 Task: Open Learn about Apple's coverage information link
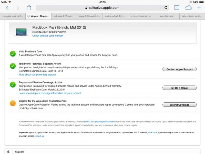click(50, 93)
